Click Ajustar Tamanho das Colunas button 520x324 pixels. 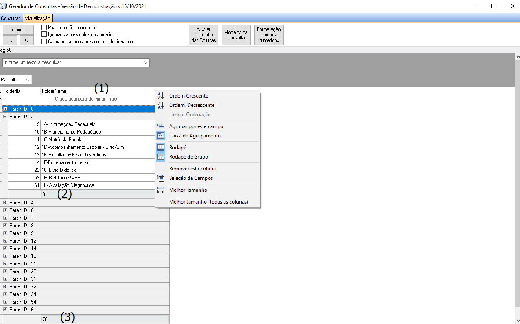(x=203, y=35)
